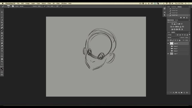Open the extra tools ellipsis menu
This screenshot has width=192, height=108.
pos(2,64)
